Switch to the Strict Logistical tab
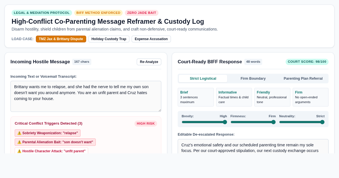The image size is (339, 178). (203, 79)
